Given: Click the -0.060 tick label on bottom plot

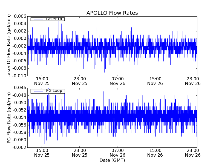Looking at the screenshot, I should (19, 140).
